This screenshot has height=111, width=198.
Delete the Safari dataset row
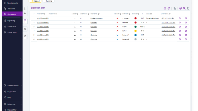click(x=186, y=31)
